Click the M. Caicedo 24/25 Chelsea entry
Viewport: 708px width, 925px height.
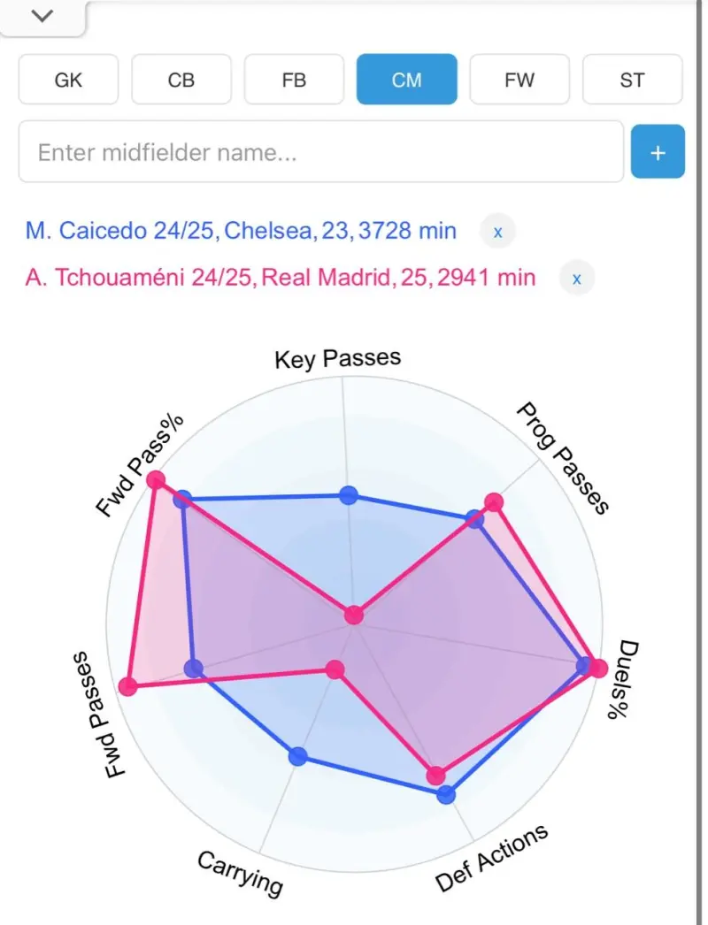click(241, 231)
